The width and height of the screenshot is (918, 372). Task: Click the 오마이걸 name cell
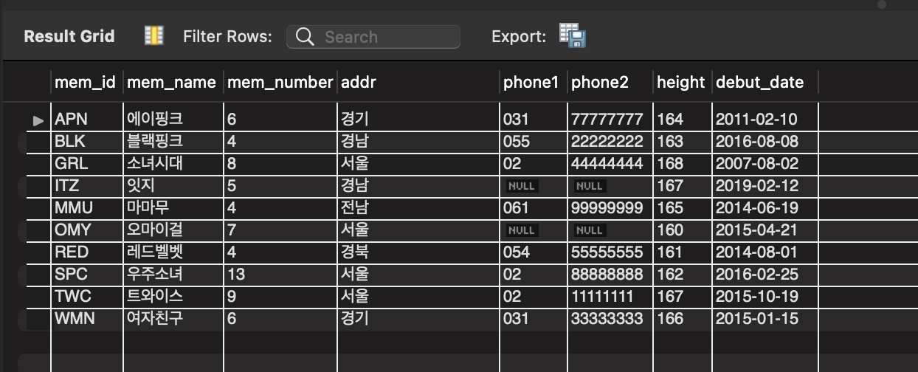click(173, 230)
